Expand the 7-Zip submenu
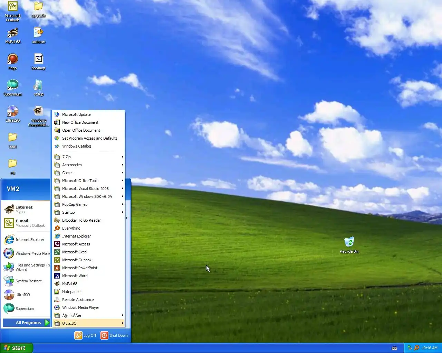This screenshot has height=353, width=442. (x=88, y=157)
